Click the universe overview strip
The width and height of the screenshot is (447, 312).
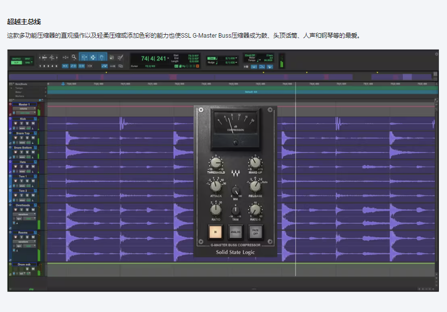[x=220, y=77]
